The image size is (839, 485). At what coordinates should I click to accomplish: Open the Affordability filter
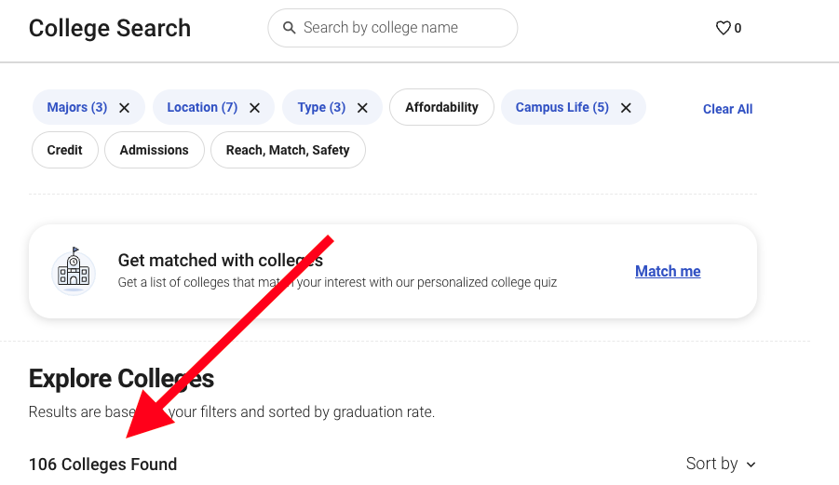coord(441,107)
